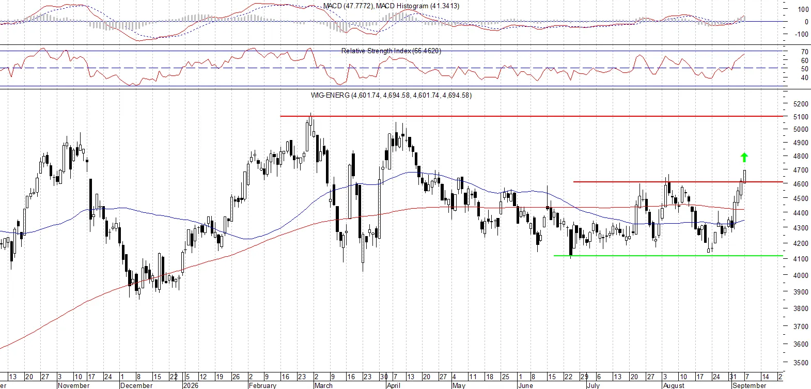Click the 3500 price axis label
This screenshot has width=811, height=389.
click(x=801, y=363)
